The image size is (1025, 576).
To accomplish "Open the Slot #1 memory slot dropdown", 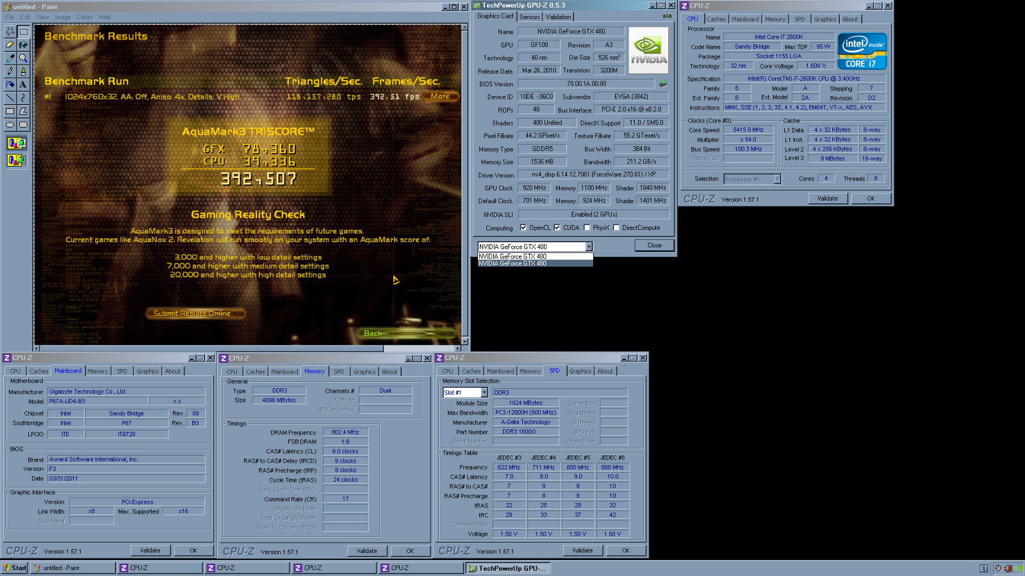I will point(484,393).
